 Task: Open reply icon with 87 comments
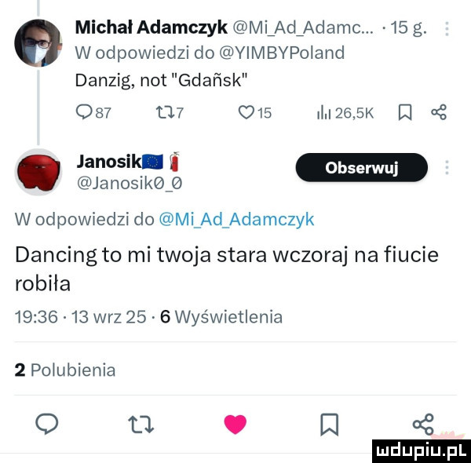[x=93, y=113]
